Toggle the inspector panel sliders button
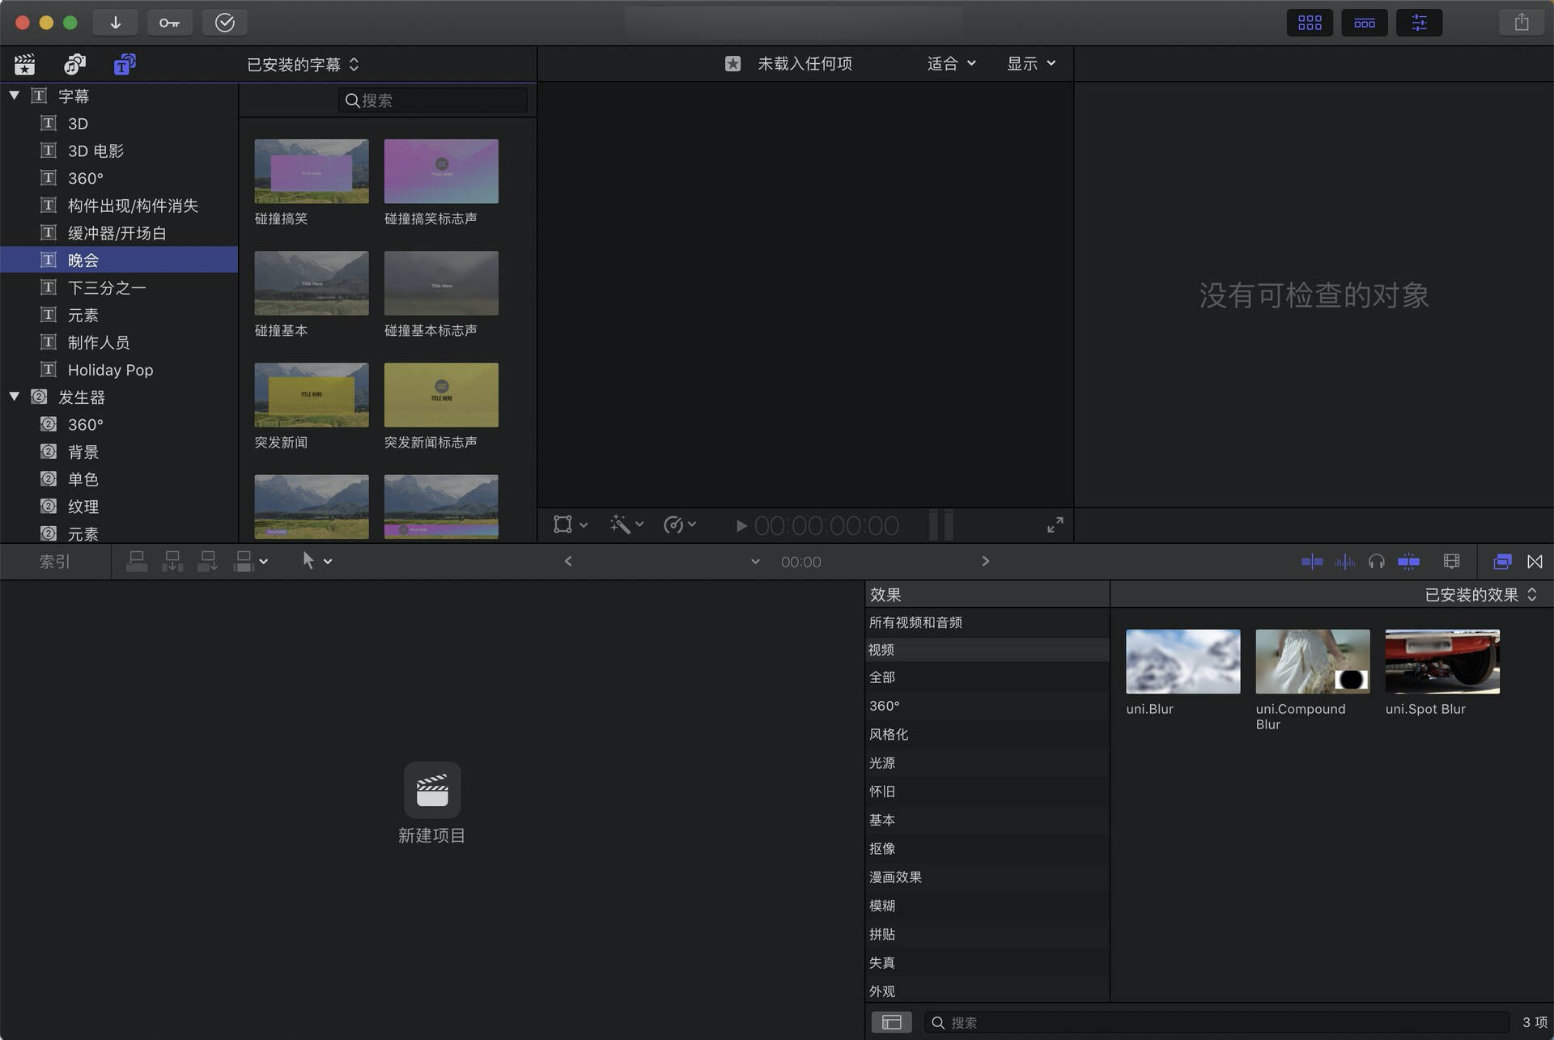Viewport: 1554px width, 1040px height. coord(1419,23)
